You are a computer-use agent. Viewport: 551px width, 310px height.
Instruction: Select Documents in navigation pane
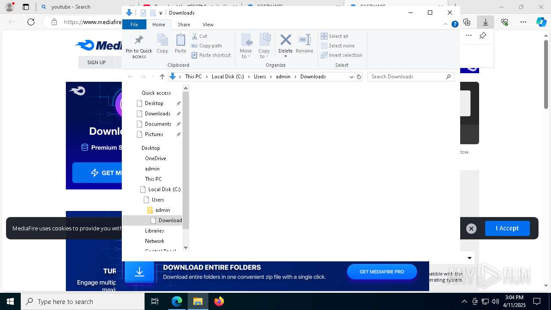[158, 124]
